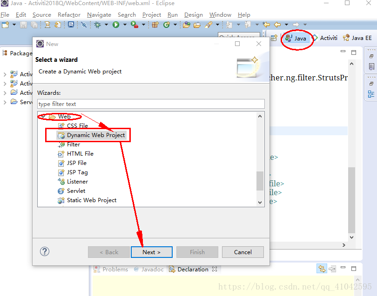Open the external tools dropdown arrow
The height and width of the screenshot is (296, 377).
click(143, 25)
